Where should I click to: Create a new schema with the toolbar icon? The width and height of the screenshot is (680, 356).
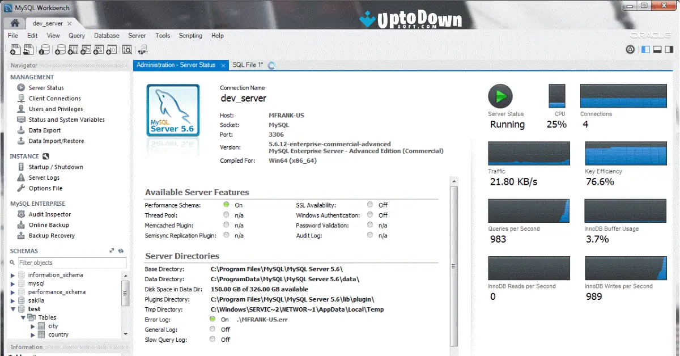pos(60,49)
